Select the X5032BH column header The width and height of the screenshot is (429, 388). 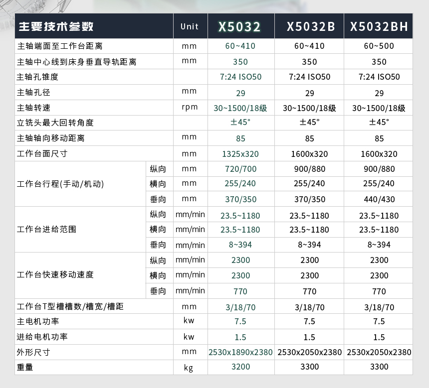[x=379, y=26]
